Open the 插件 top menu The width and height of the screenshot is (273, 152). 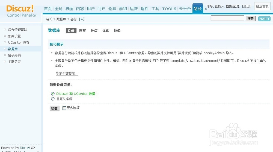(144, 9)
